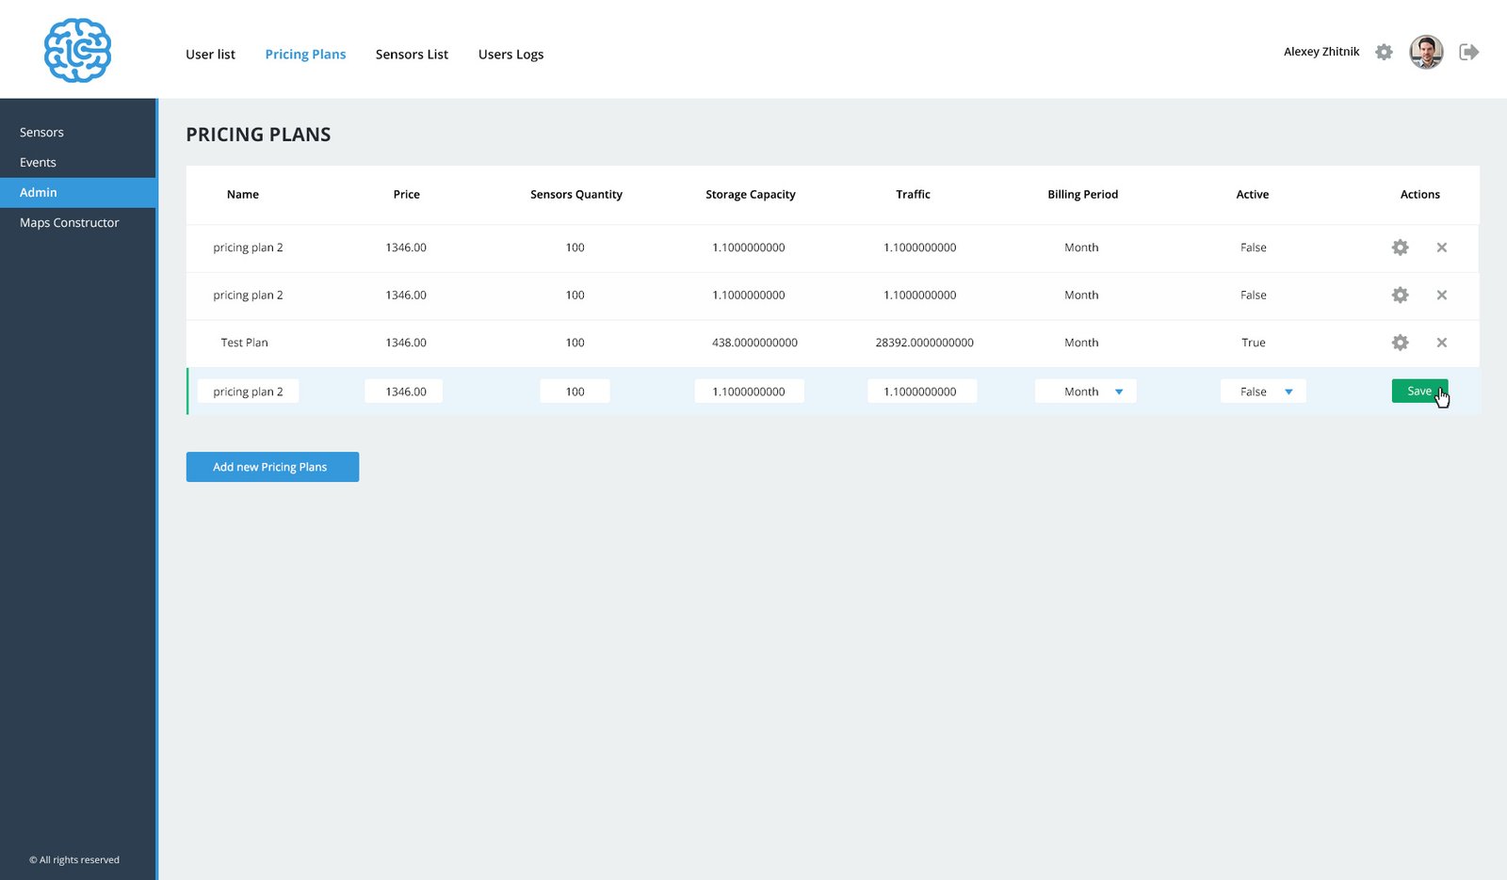Open Maps Constructor in sidebar
The height and width of the screenshot is (880, 1507).
[x=78, y=223]
